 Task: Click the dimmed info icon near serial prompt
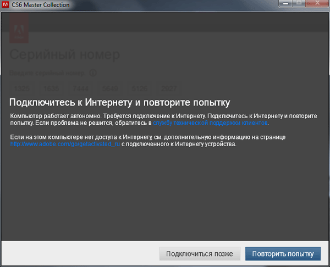coord(93,73)
